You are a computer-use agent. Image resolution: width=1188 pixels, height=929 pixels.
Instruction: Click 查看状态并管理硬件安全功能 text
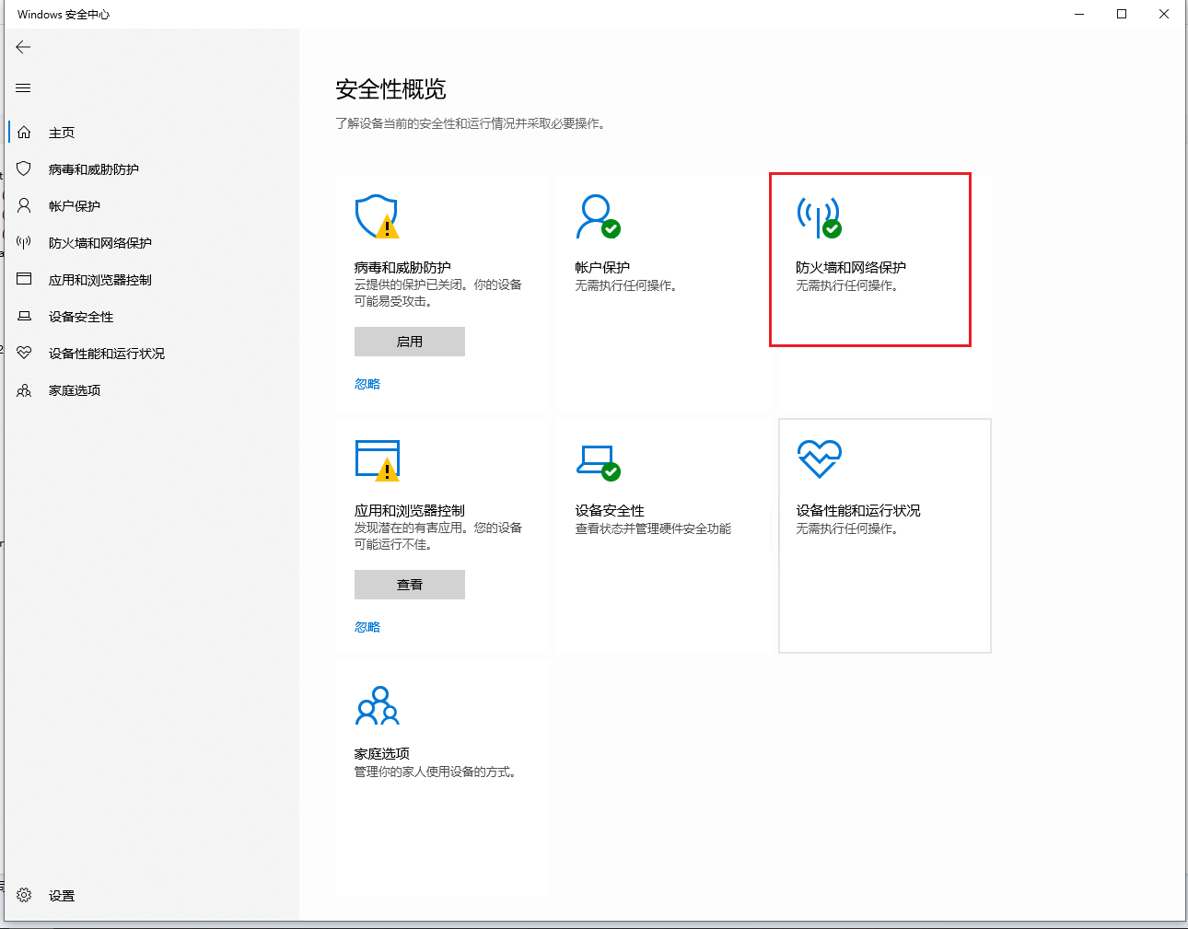pos(653,528)
